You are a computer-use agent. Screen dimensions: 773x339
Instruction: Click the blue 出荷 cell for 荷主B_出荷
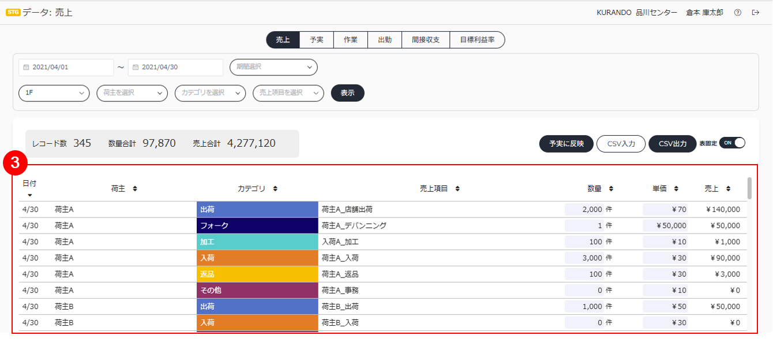(257, 306)
